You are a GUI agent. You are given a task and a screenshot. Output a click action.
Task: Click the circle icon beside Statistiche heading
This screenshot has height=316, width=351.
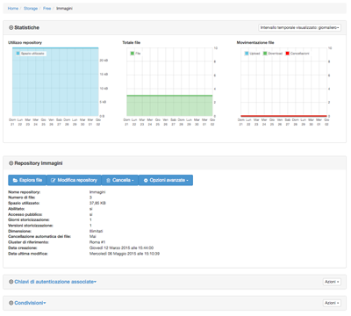click(x=11, y=27)
